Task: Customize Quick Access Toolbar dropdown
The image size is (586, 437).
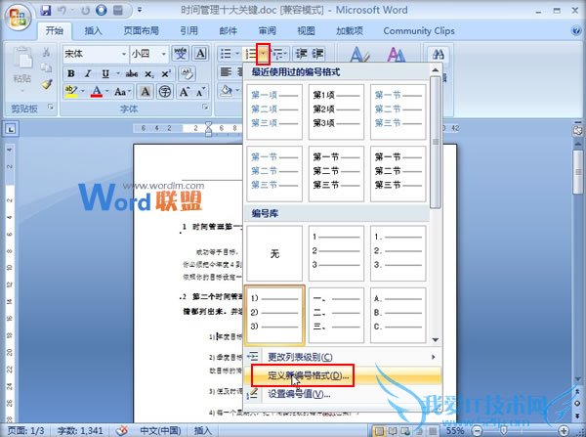Action: [x=140, y=10]
